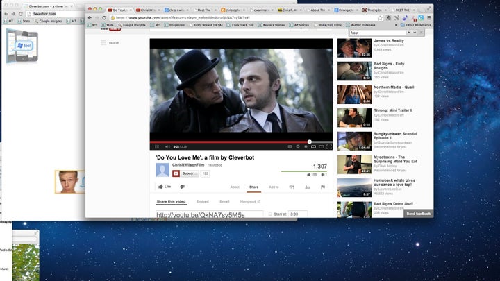Open the ChrisRWilsonFilm channel link

click(188, 165)
